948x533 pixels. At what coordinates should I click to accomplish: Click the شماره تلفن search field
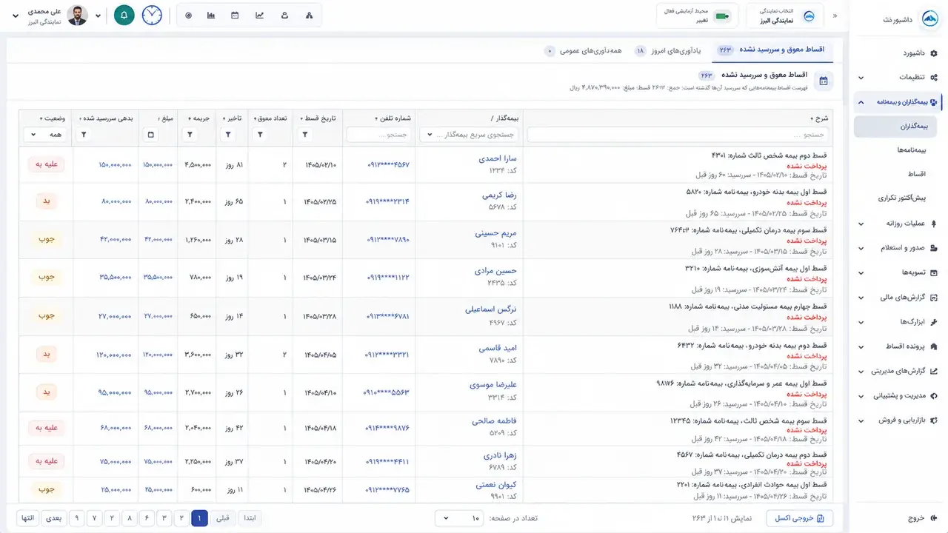click(379, 135)
